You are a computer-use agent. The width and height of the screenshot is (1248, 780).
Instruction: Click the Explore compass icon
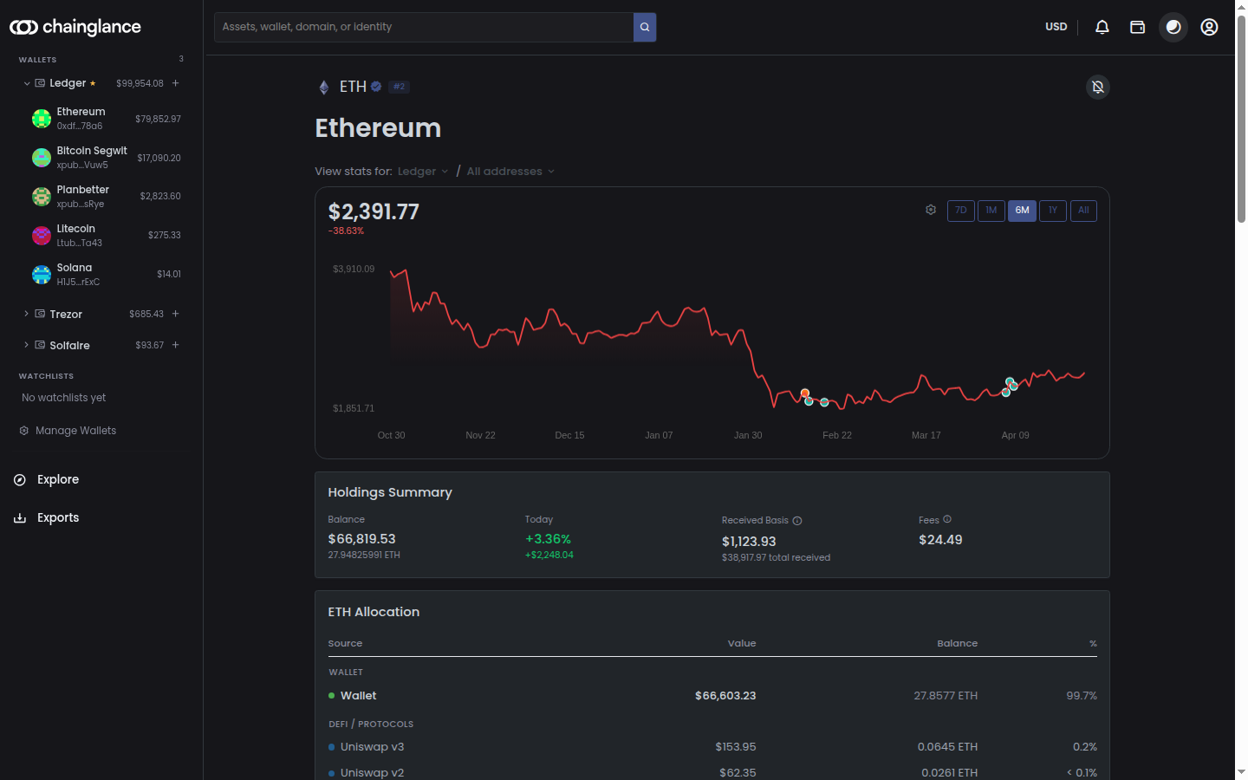20,479
